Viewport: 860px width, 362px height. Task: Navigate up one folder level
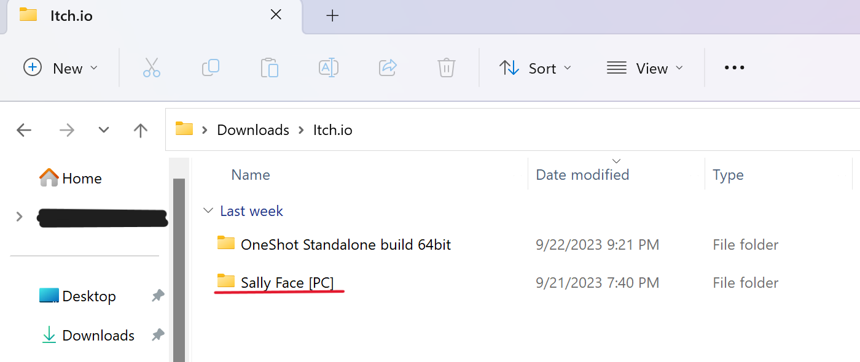tap(141, 130)
